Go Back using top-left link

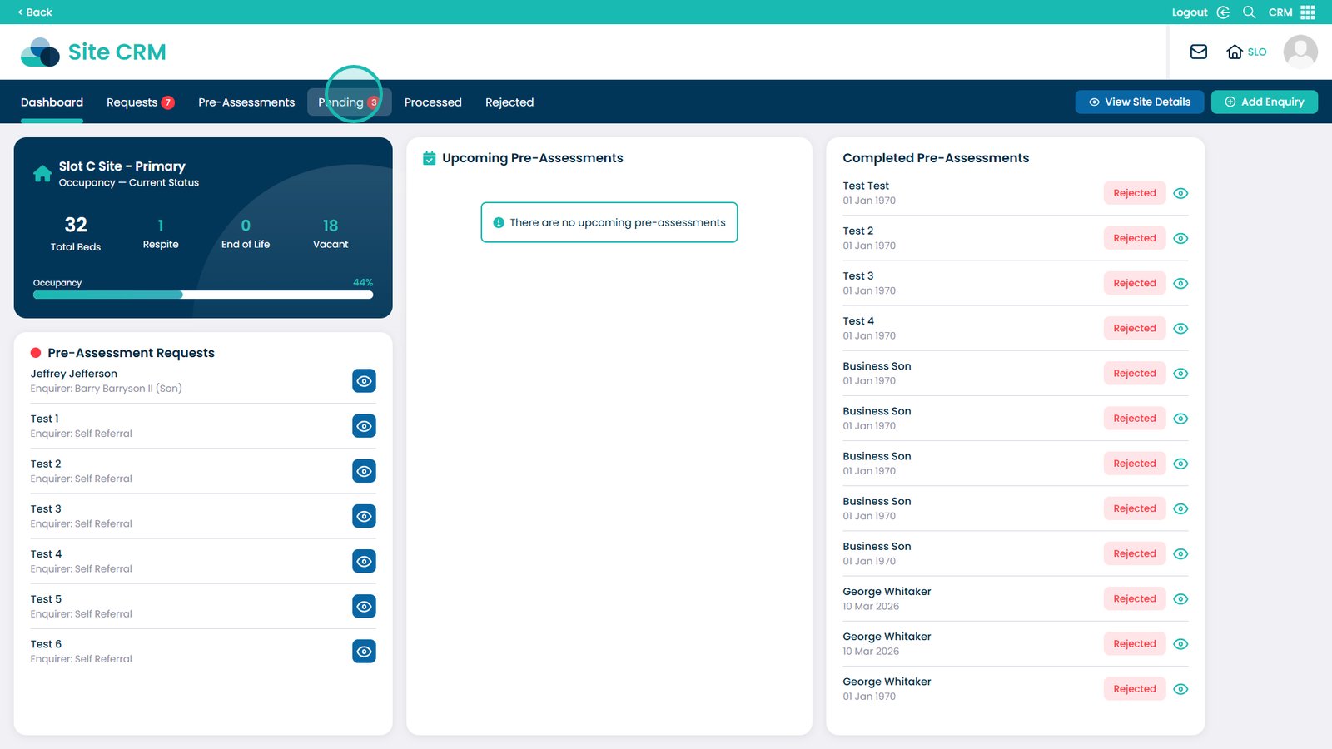tap(35, 12)
